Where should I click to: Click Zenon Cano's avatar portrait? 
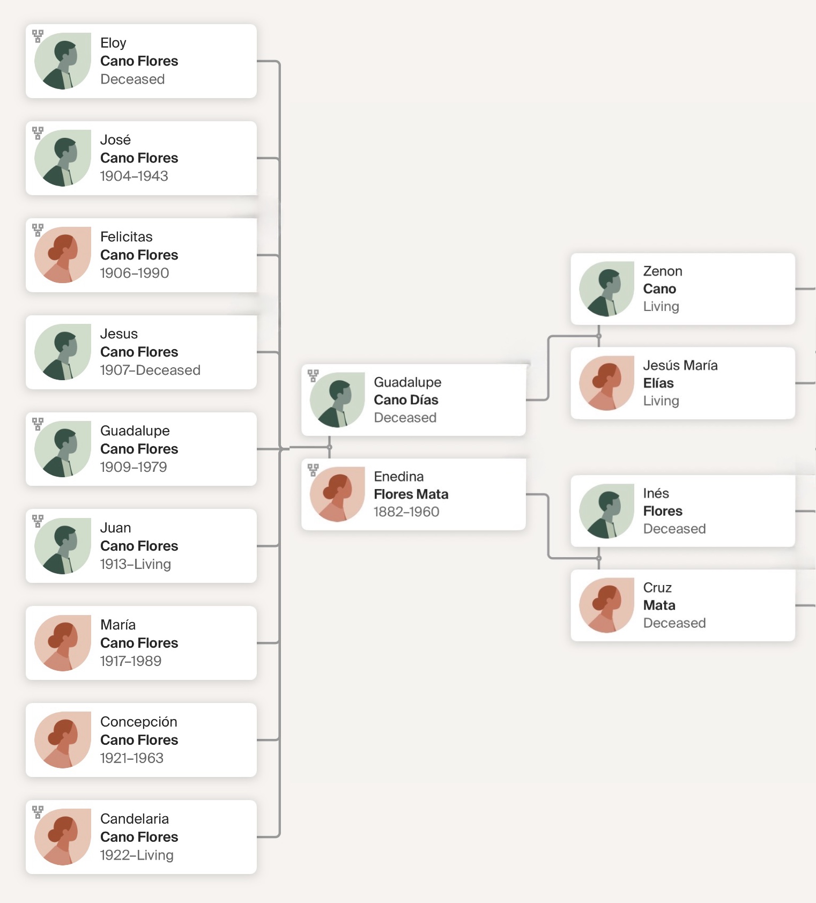pos(606,289)
